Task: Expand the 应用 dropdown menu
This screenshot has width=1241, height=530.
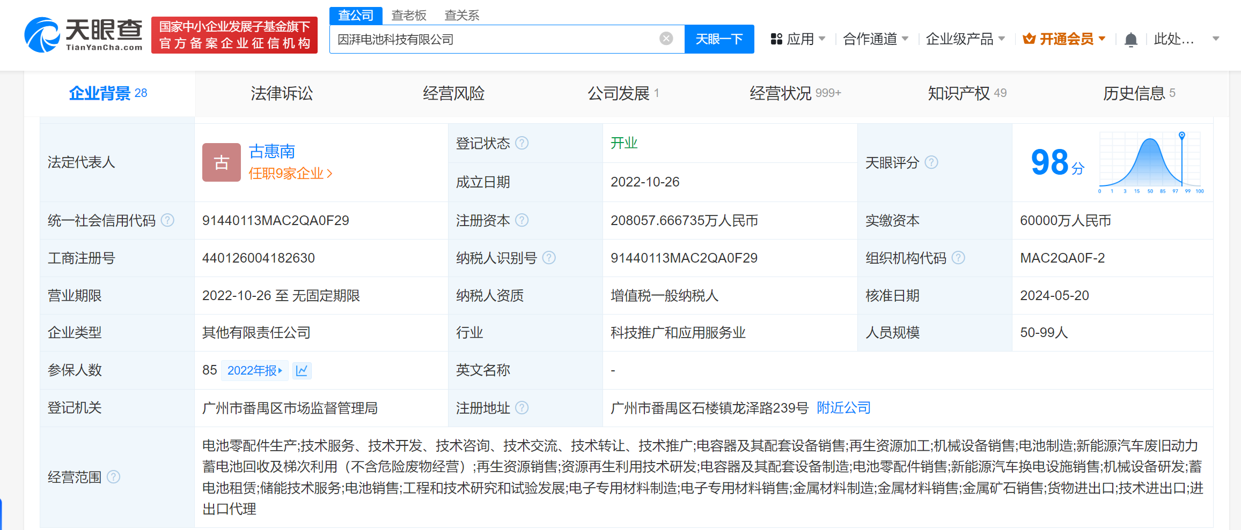Action: pyautogui.click(x=798, y=39)
